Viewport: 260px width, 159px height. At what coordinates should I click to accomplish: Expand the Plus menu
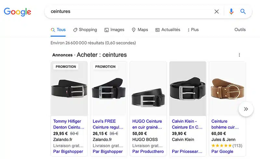click(x=193, y=30)
